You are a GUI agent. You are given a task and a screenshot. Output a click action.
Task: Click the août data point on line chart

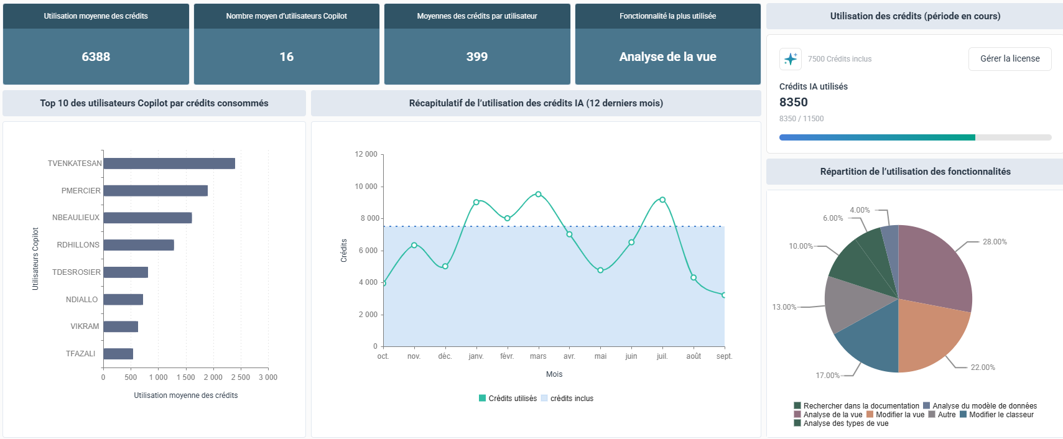point(694,277)
